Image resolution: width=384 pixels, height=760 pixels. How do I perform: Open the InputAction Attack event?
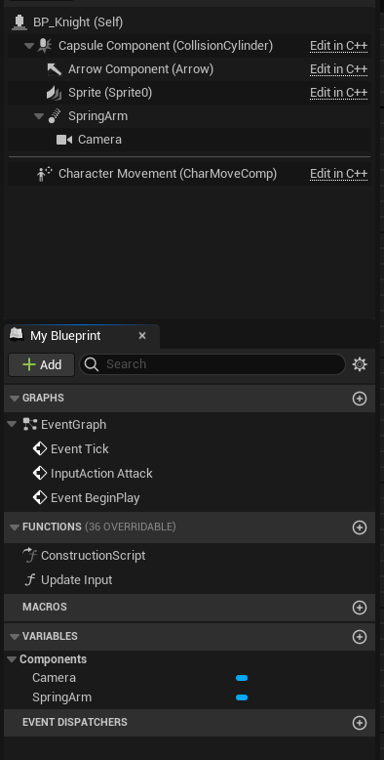pos(101,474)
